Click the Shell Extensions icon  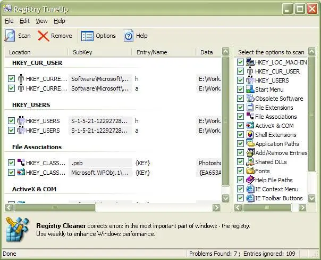click(x=250, y=135)
